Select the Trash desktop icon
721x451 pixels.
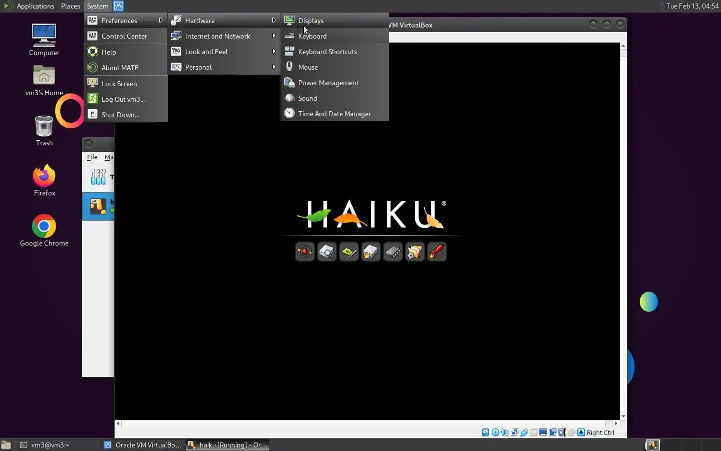tap(44, 131)
